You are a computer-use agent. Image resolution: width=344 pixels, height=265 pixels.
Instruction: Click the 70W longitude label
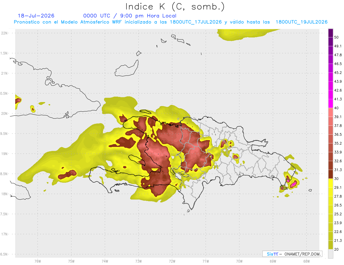tap(239, 261)
